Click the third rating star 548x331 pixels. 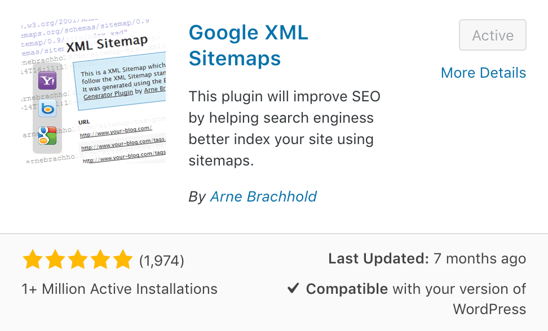[78, 259]
